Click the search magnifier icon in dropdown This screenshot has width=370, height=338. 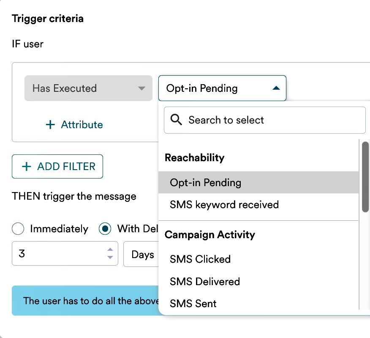pos(177,120)
